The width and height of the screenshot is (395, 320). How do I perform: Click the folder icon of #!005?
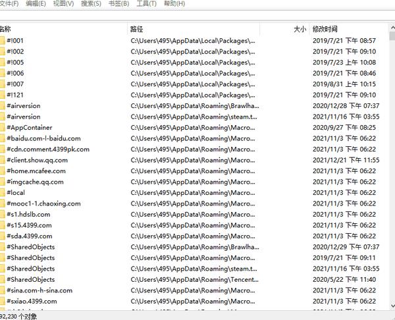(x=2, y=63)
